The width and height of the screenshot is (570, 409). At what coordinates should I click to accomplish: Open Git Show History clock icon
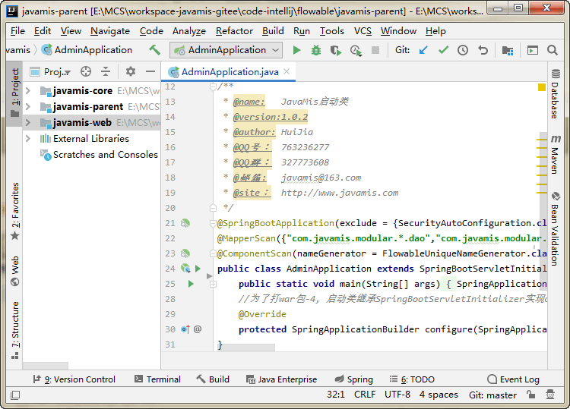point(462,50)
